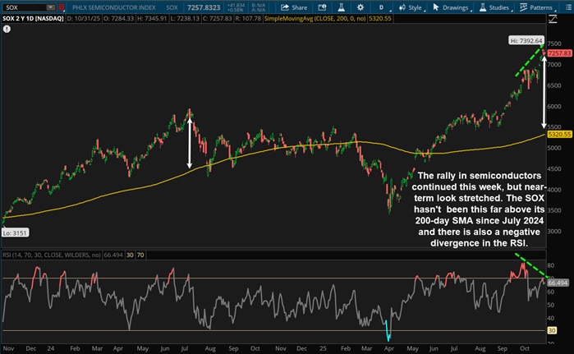The width and height of the screenshot is (574, 354).
Task: Open the symbol dropdown arrow next to SOX
Action: [x=51, y=7]
